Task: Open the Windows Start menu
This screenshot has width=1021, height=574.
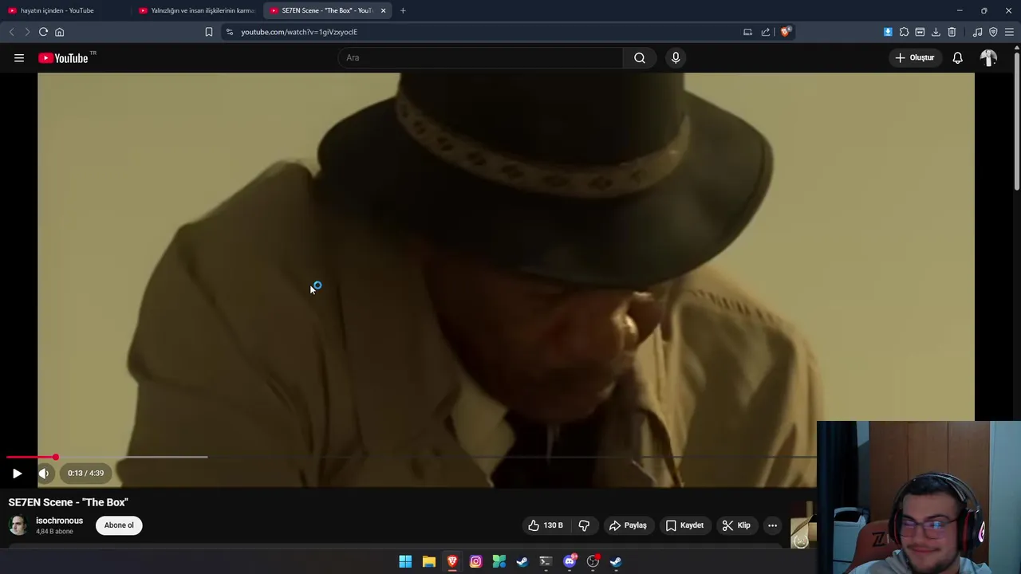Action: [405, 561]
